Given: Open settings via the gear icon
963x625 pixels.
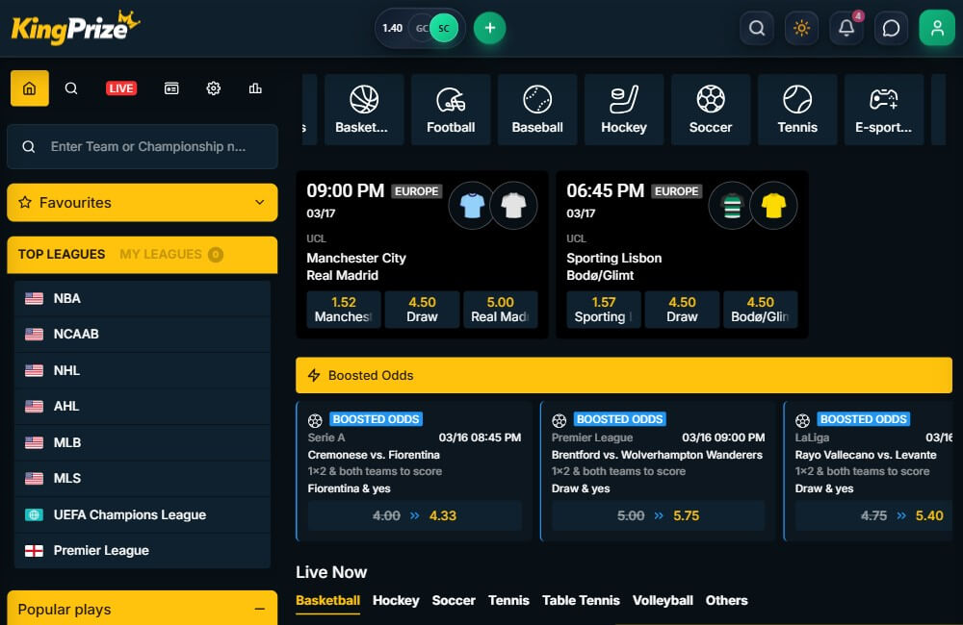Looking at the screenshot, I should point(213,87).
